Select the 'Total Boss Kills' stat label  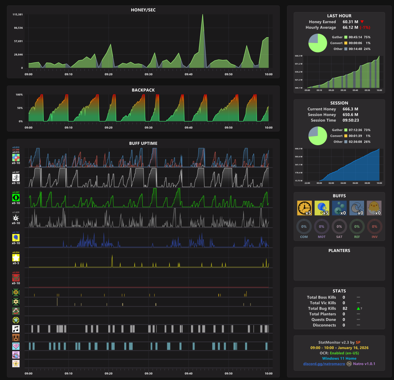click(x=321, y=297)
